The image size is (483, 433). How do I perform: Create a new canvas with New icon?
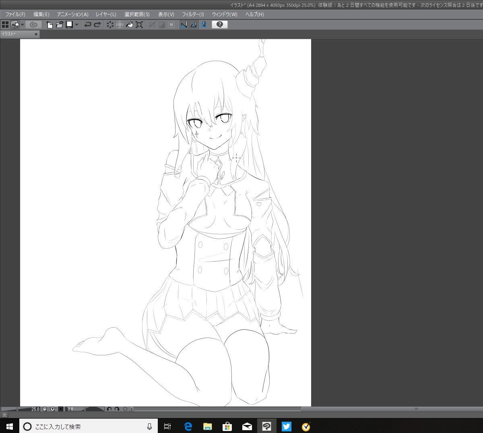pos(50,25)
